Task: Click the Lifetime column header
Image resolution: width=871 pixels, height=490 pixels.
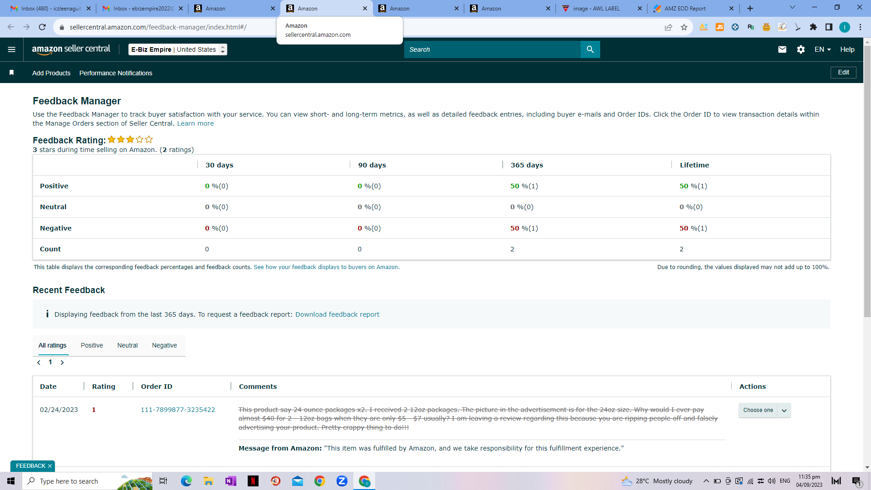Action: click(x=694, y=165)
